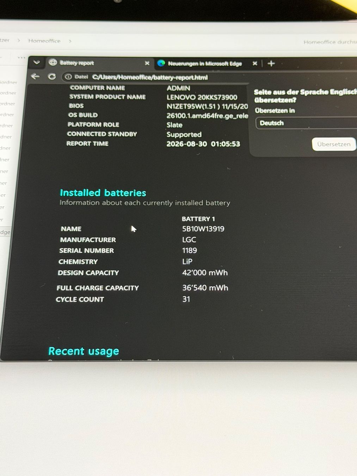Click Battery report tab globe icon
This screenshot has height=476, width=357.
[53, 62]
